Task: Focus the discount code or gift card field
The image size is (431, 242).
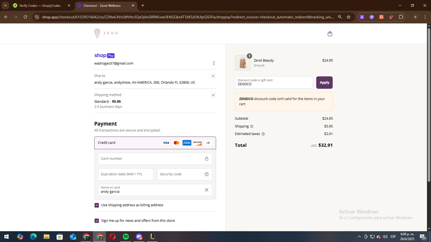Action: click(x=274, y=83)
